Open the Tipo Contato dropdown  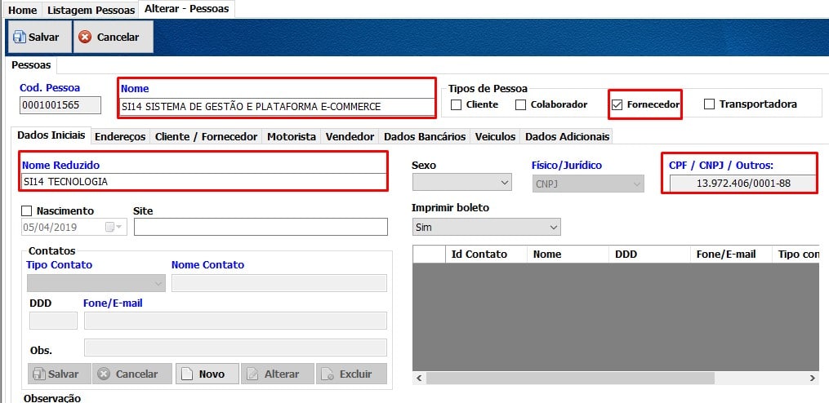[96, 283]
